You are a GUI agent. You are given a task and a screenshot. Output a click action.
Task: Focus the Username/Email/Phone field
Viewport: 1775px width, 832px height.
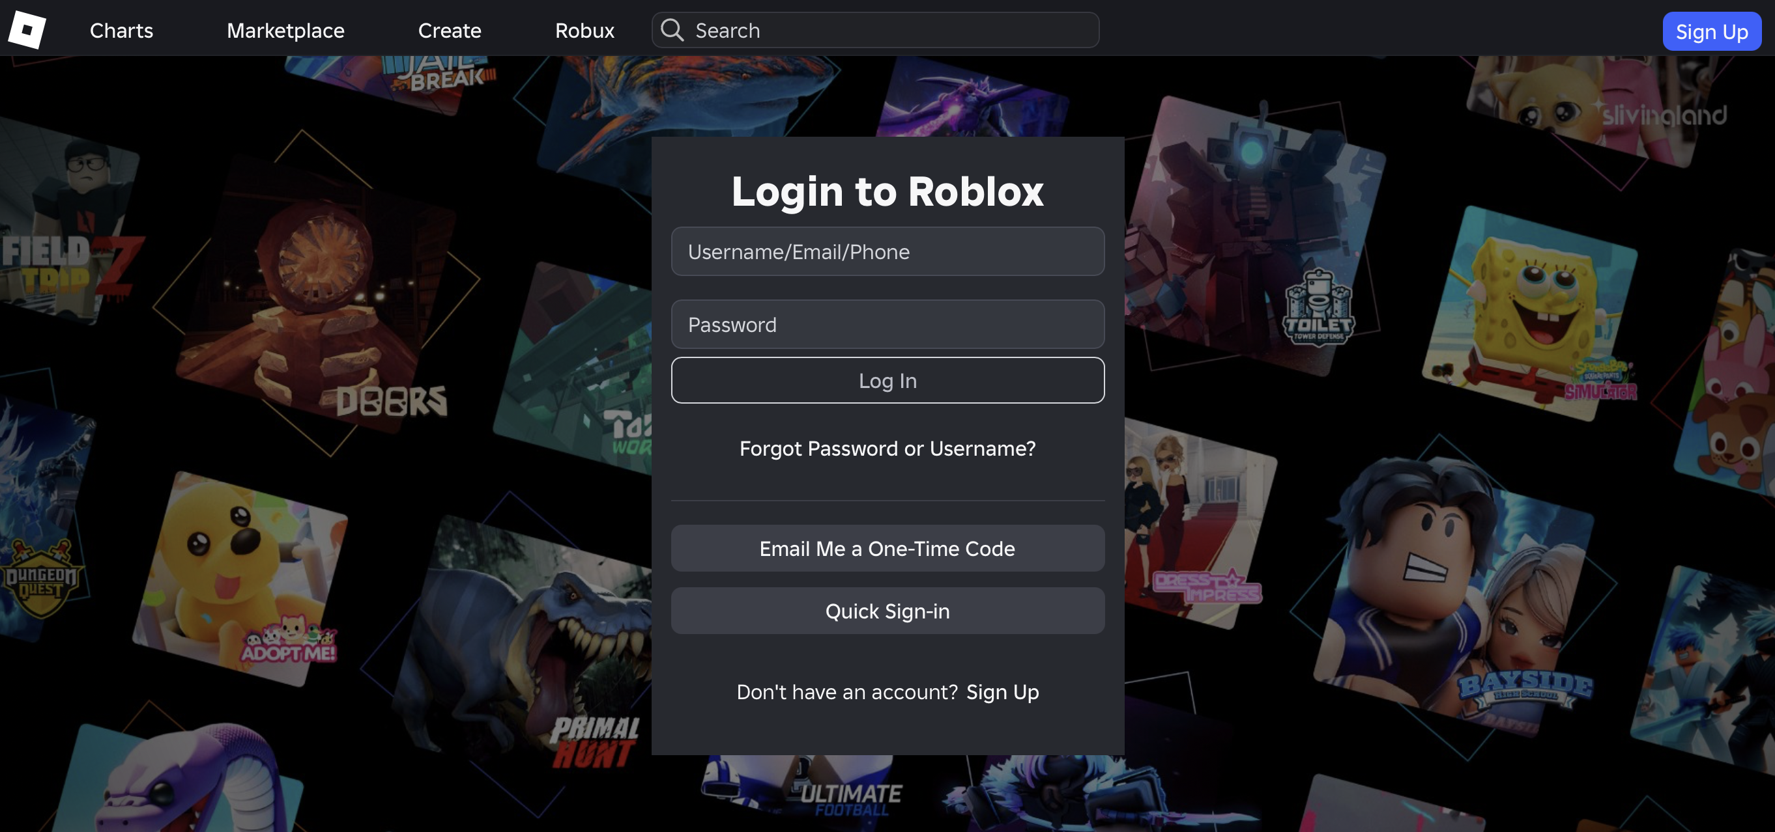pyautogui.click(x=887, y=252)
